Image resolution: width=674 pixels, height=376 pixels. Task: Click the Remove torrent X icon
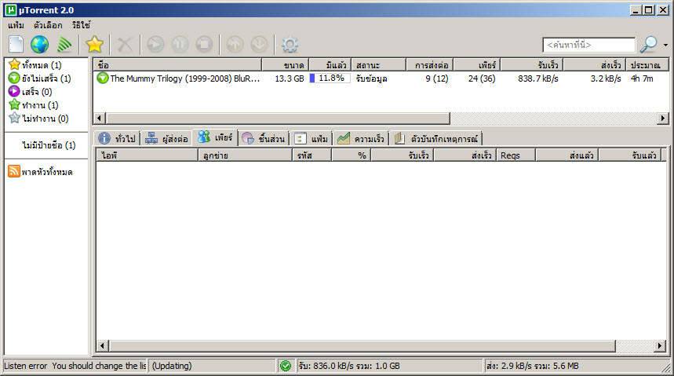pyautogui.click(x=125, y=44)
